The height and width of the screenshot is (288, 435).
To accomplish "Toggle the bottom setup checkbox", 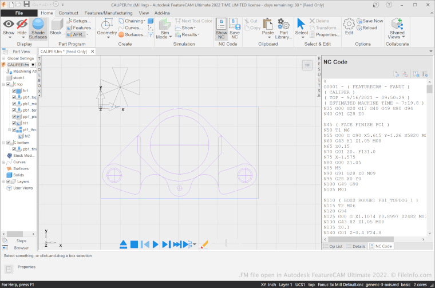I will click(x=9, y=143).
